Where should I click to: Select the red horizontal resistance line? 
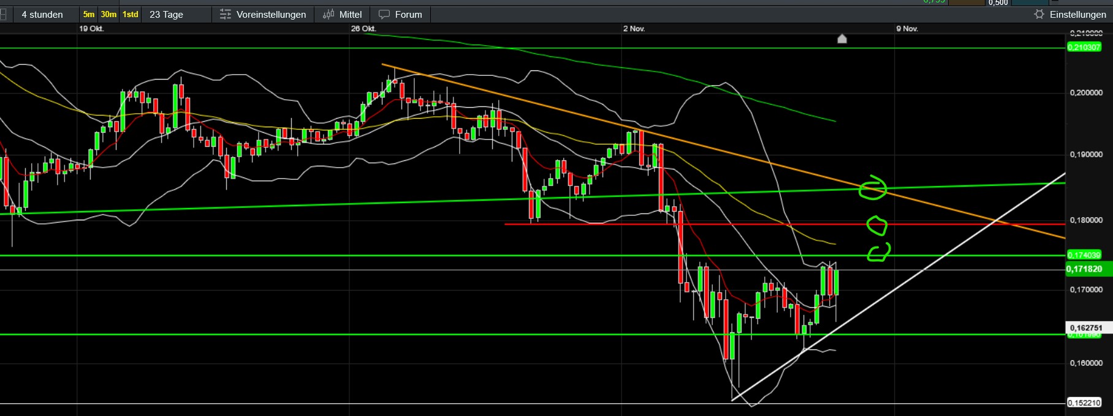pos(613,224)
